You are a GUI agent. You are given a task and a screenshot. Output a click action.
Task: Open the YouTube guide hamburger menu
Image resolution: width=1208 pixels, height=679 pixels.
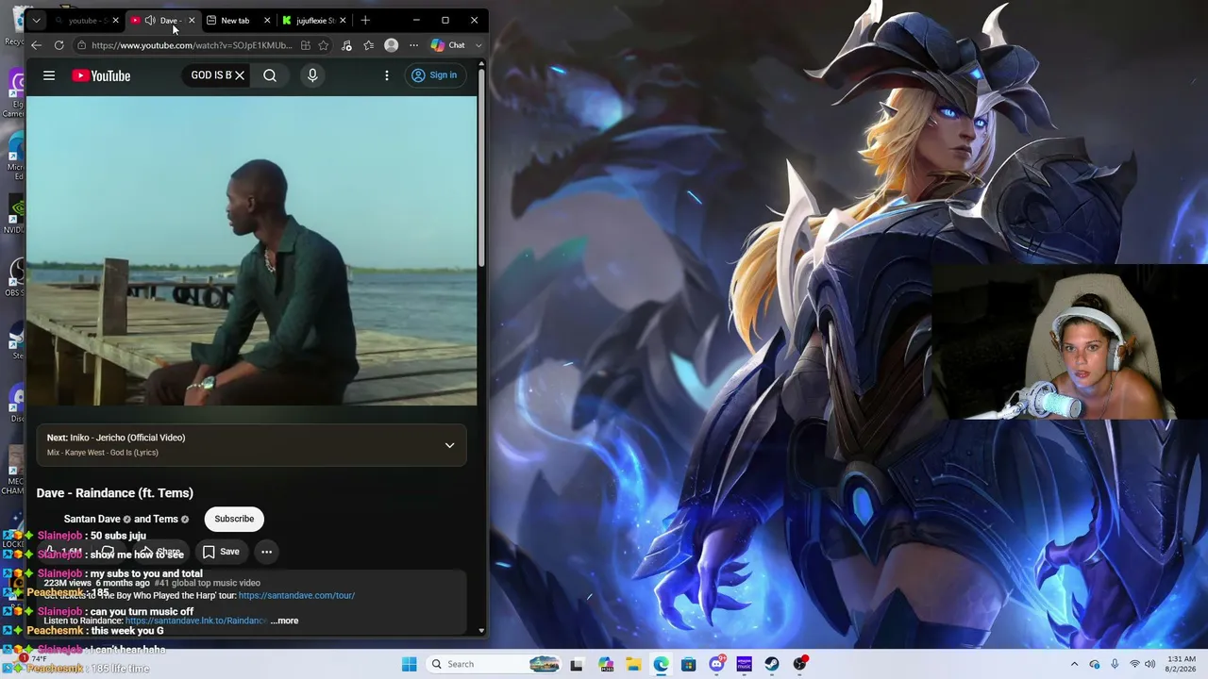tap(49, 75)
